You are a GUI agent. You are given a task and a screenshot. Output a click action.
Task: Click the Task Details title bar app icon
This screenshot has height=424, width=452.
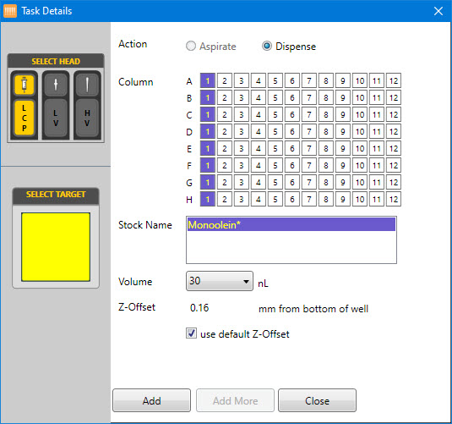tap(10, 11)
